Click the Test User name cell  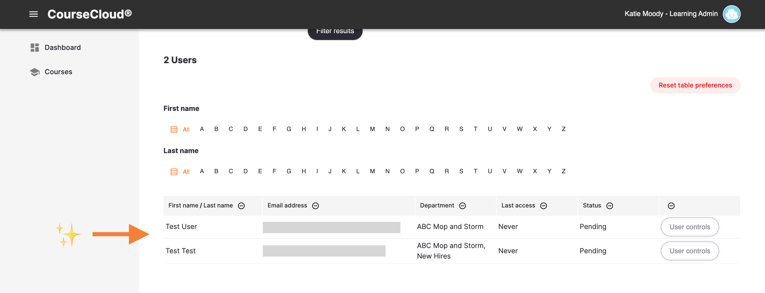(x=181, y=227)
